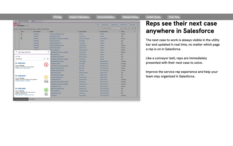
Task: Go to Documentation
Action: (x=106, y=17)
